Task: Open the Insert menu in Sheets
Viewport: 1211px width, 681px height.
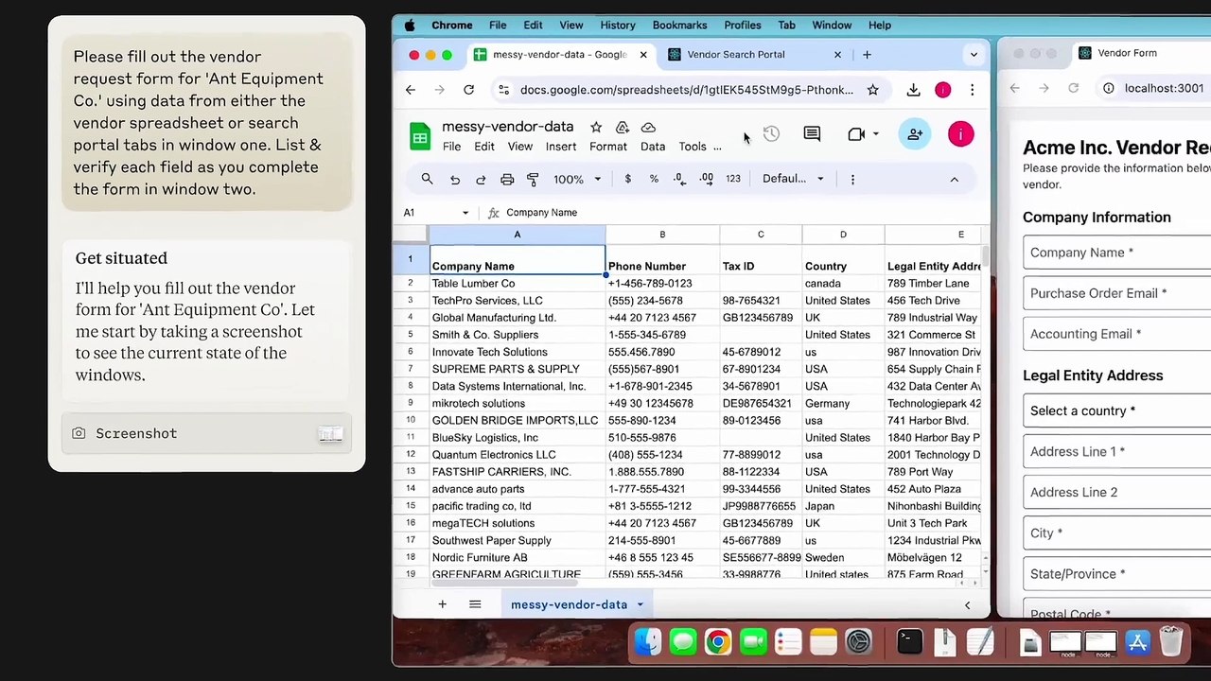Action: point(560,147)
